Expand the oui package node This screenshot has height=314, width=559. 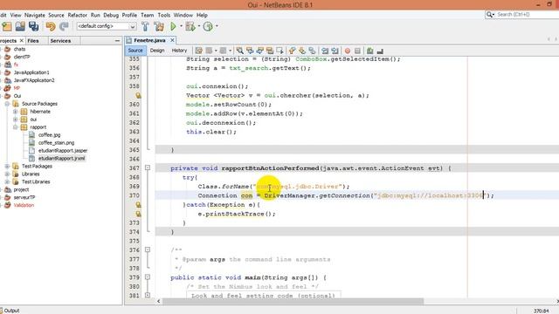[x=16, y=119]
